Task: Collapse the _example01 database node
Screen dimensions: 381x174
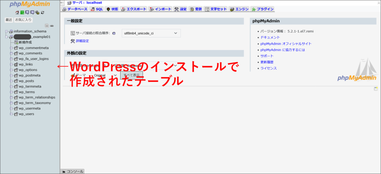Action: tap(7, 37)
